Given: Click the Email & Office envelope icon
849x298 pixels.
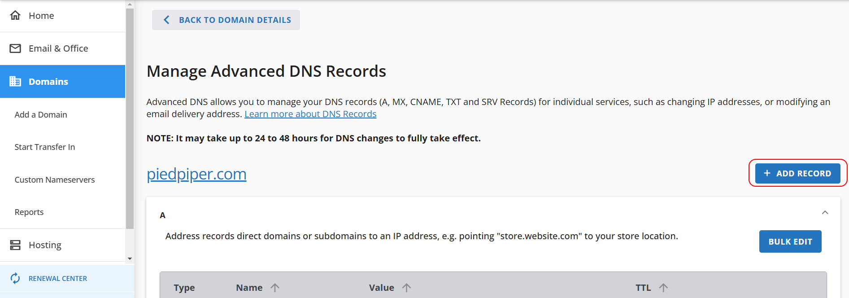Looking at the screenshot, I should (15, 48).
